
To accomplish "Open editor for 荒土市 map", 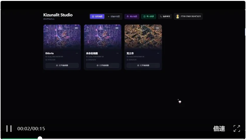I will click(143, 65).
